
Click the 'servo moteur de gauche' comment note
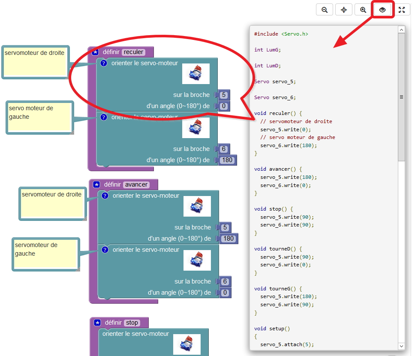click(x=40, y=117)
